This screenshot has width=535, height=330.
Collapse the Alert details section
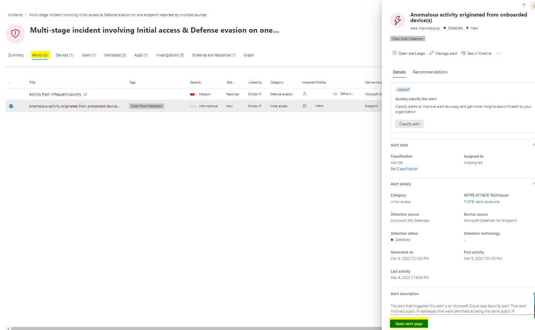[x=533, y=184]
